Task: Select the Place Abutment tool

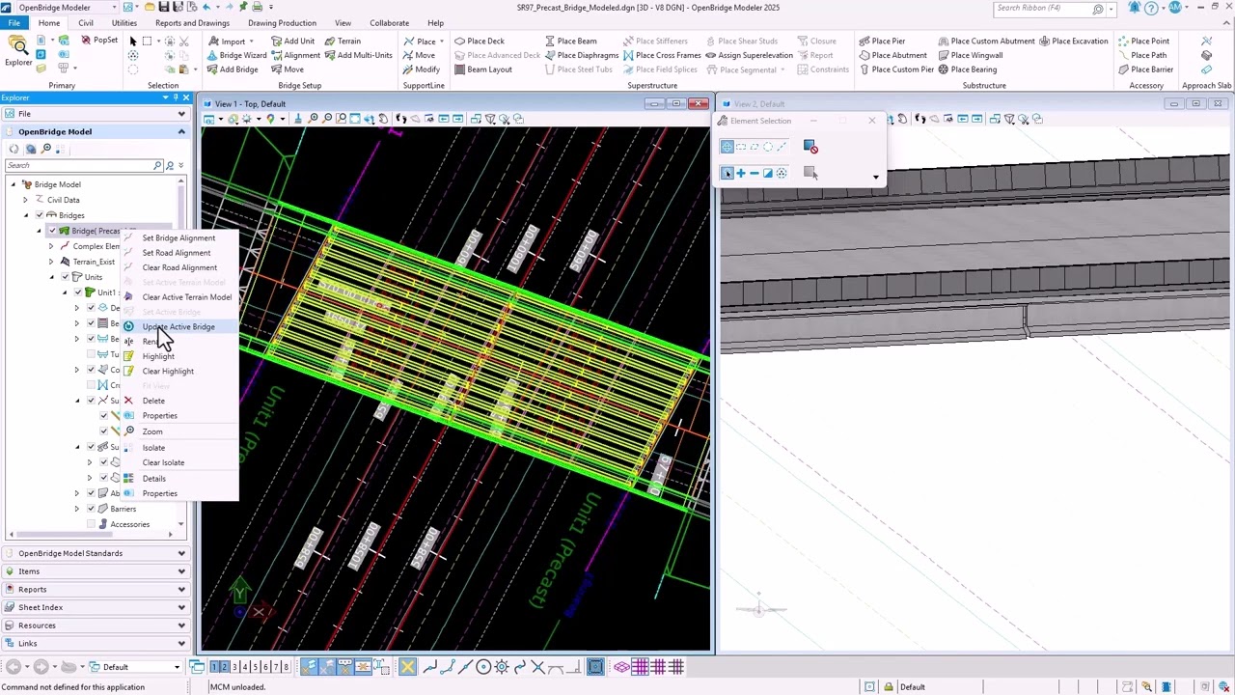Action: pyautogui.click(x=892, y=55)
